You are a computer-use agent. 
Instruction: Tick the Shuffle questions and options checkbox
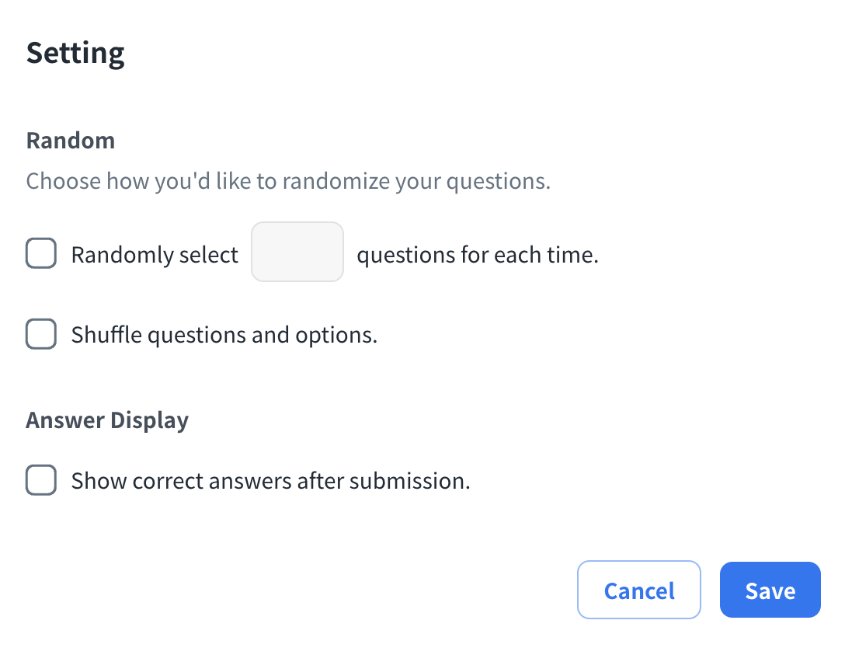(41, 335)
